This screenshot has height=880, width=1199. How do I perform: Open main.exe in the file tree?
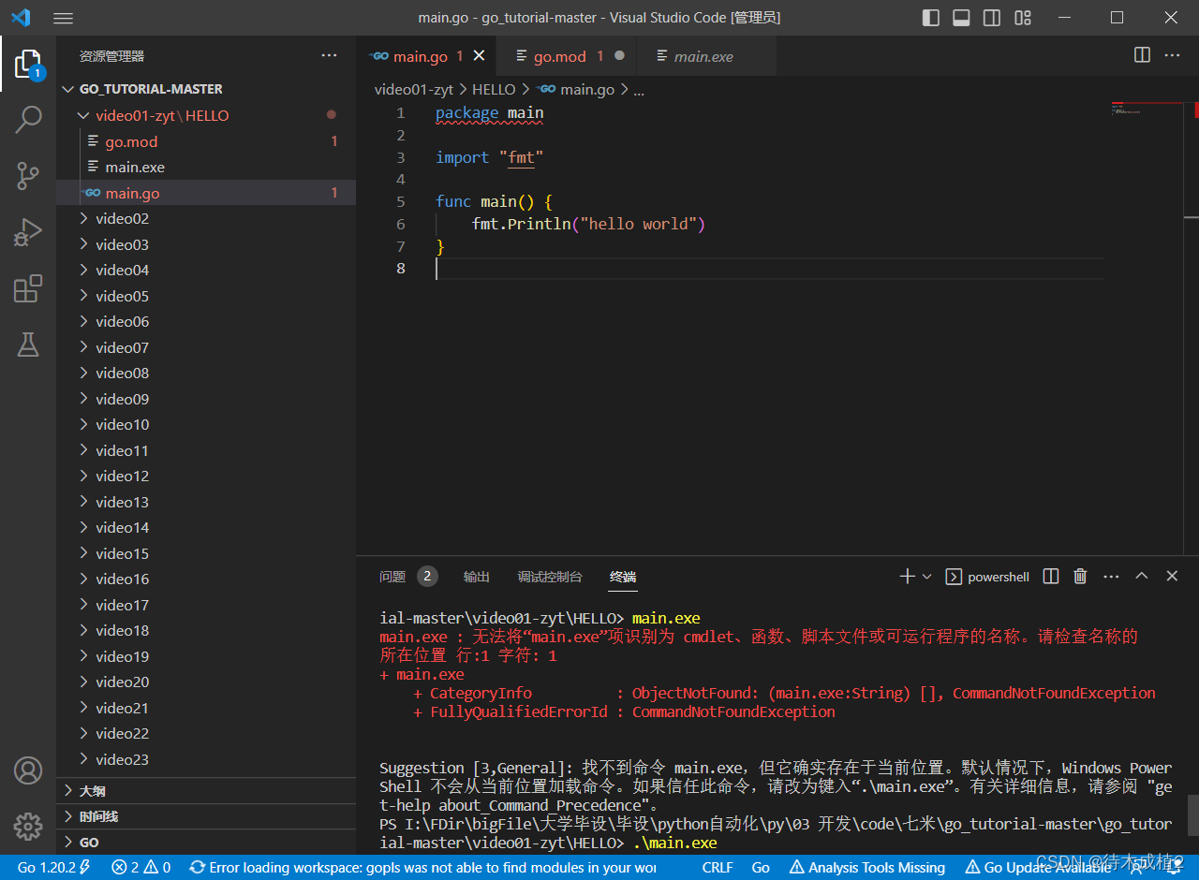tap(206, 167)
